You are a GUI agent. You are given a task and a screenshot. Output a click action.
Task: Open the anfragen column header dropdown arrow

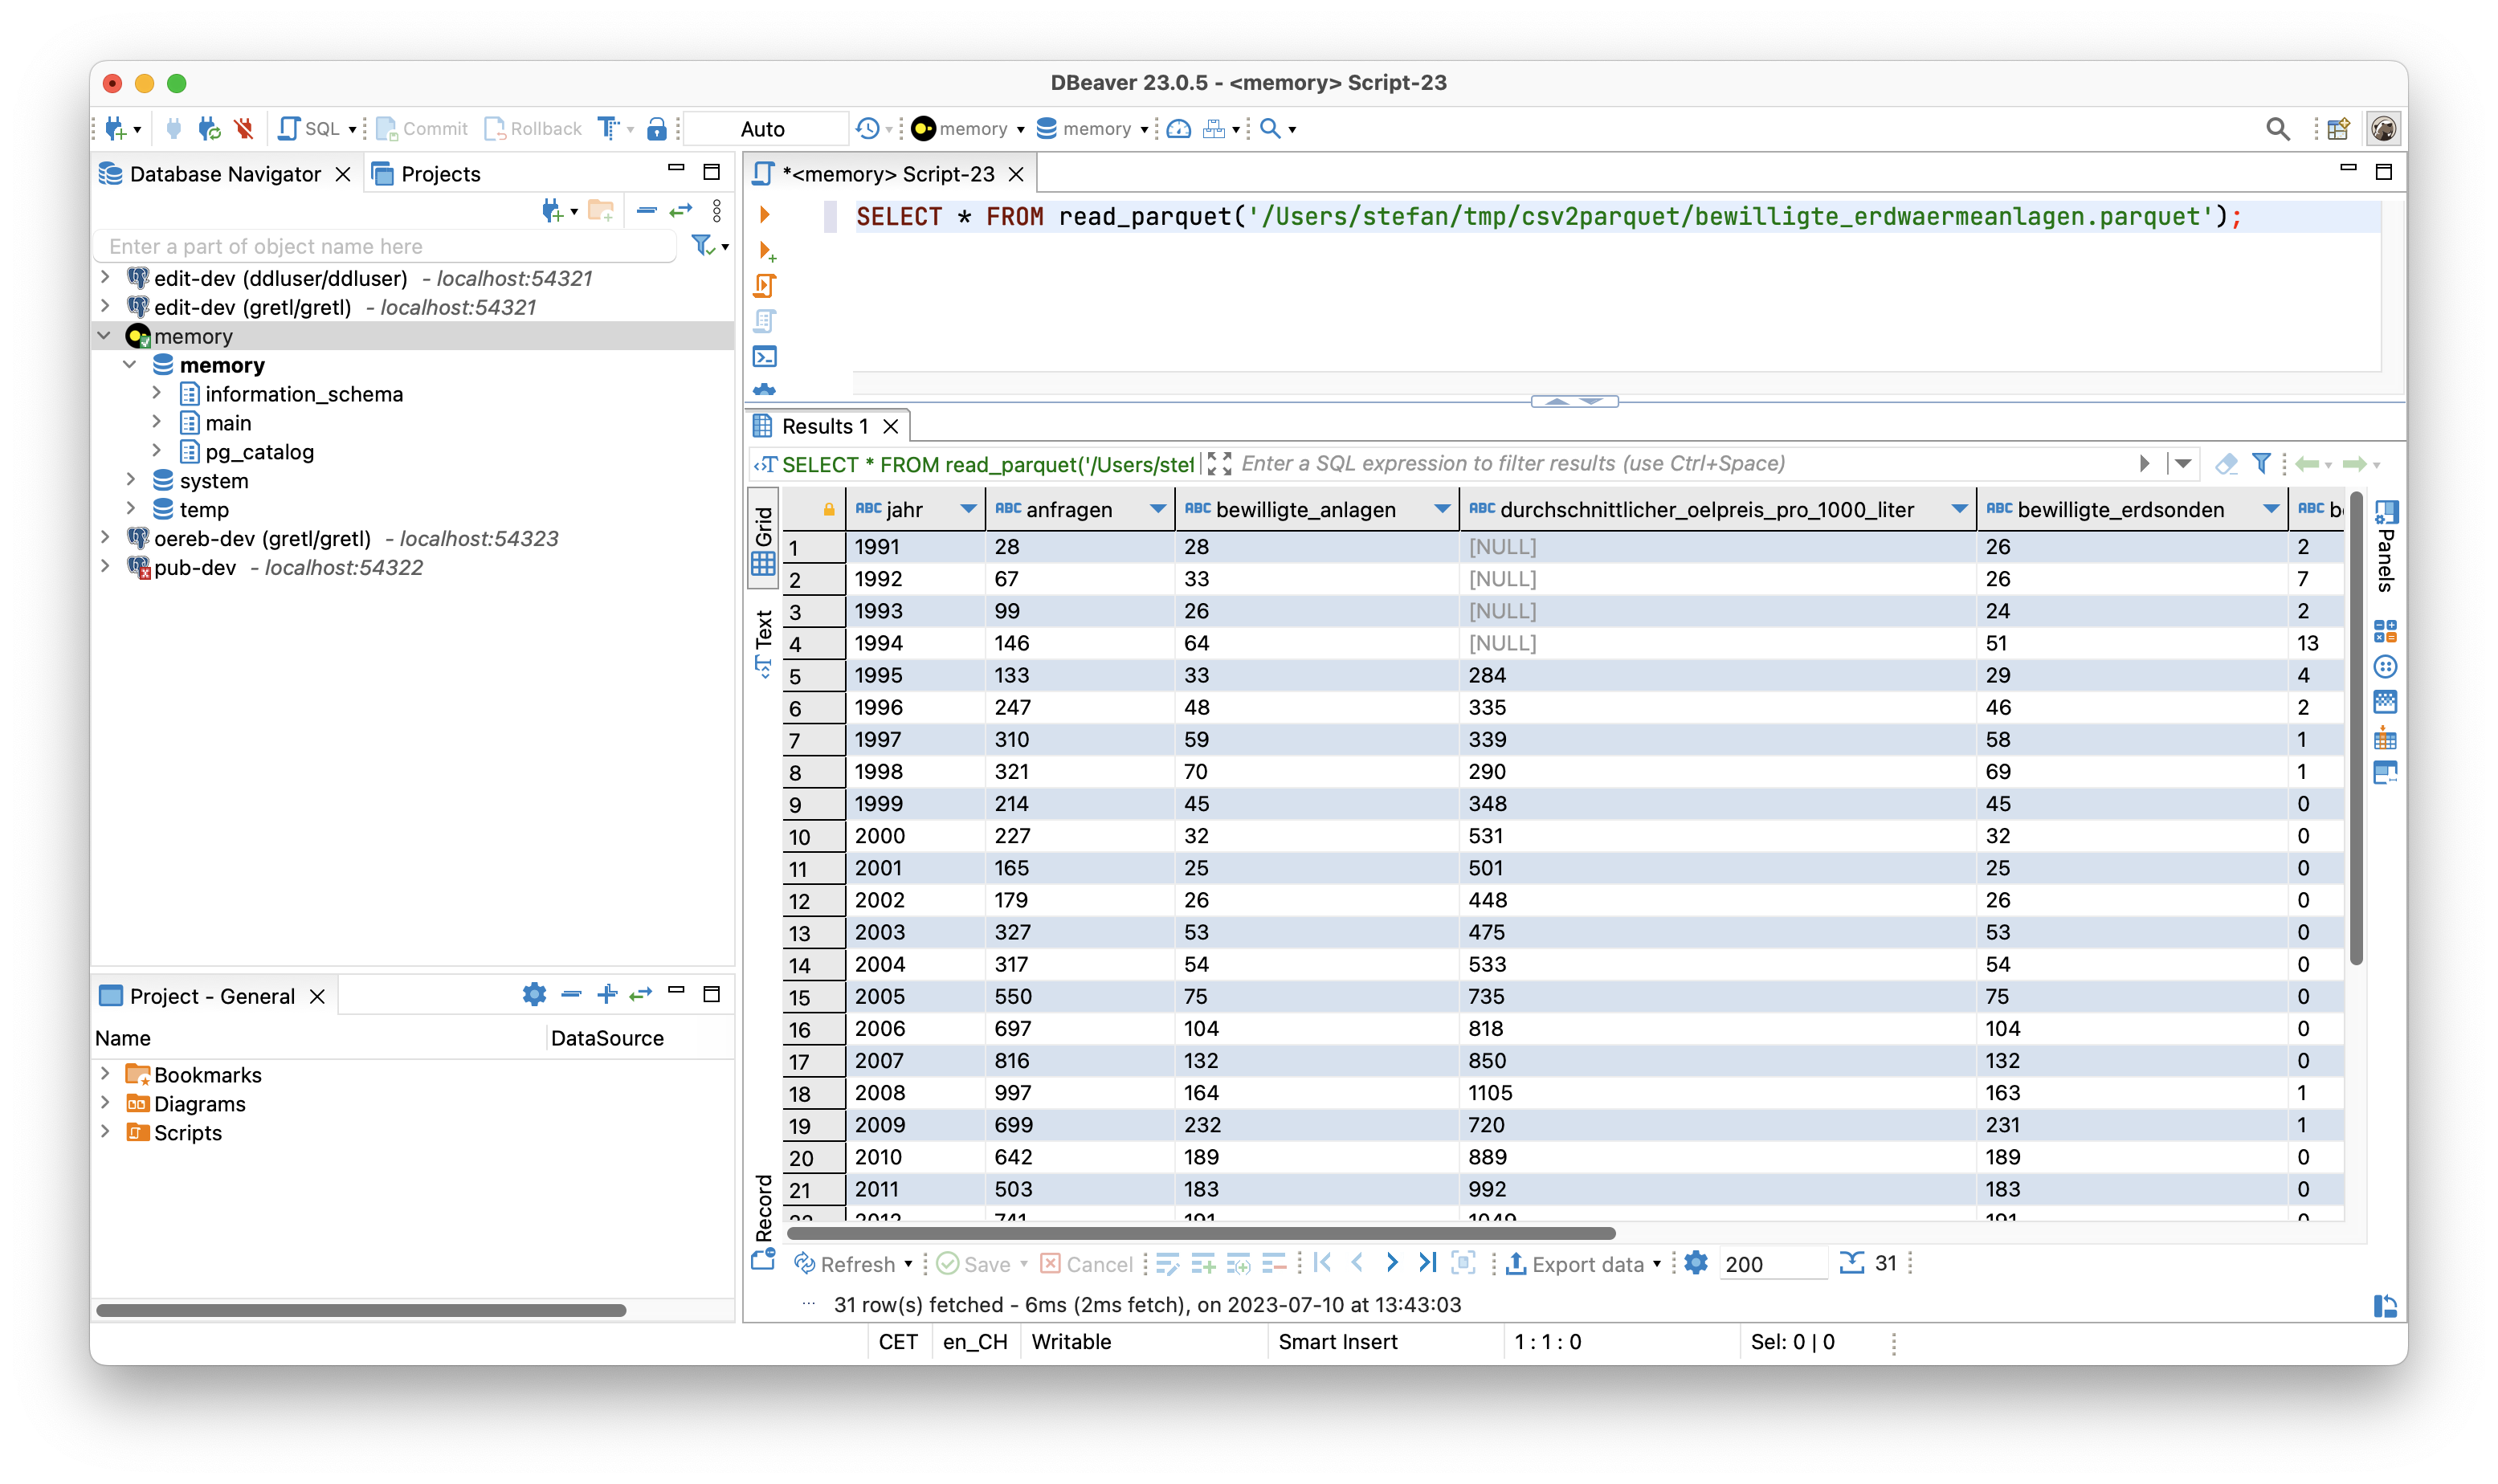[1158, 509]
